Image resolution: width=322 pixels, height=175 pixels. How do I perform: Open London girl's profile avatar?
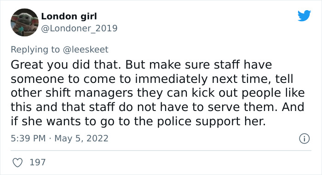tap(24, 22)
